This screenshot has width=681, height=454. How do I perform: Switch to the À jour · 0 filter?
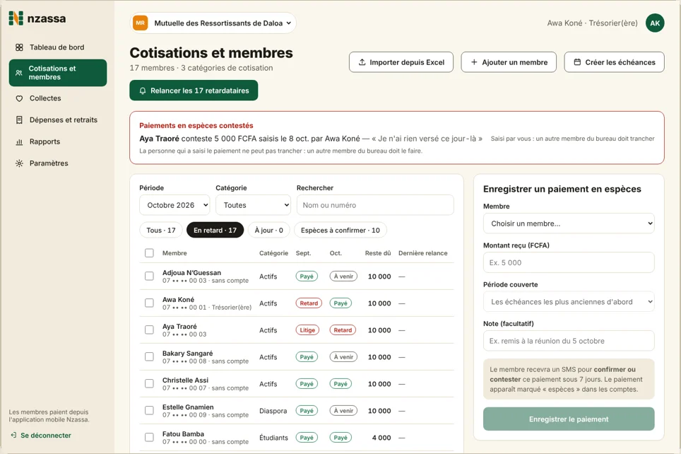tap(269, 230)
